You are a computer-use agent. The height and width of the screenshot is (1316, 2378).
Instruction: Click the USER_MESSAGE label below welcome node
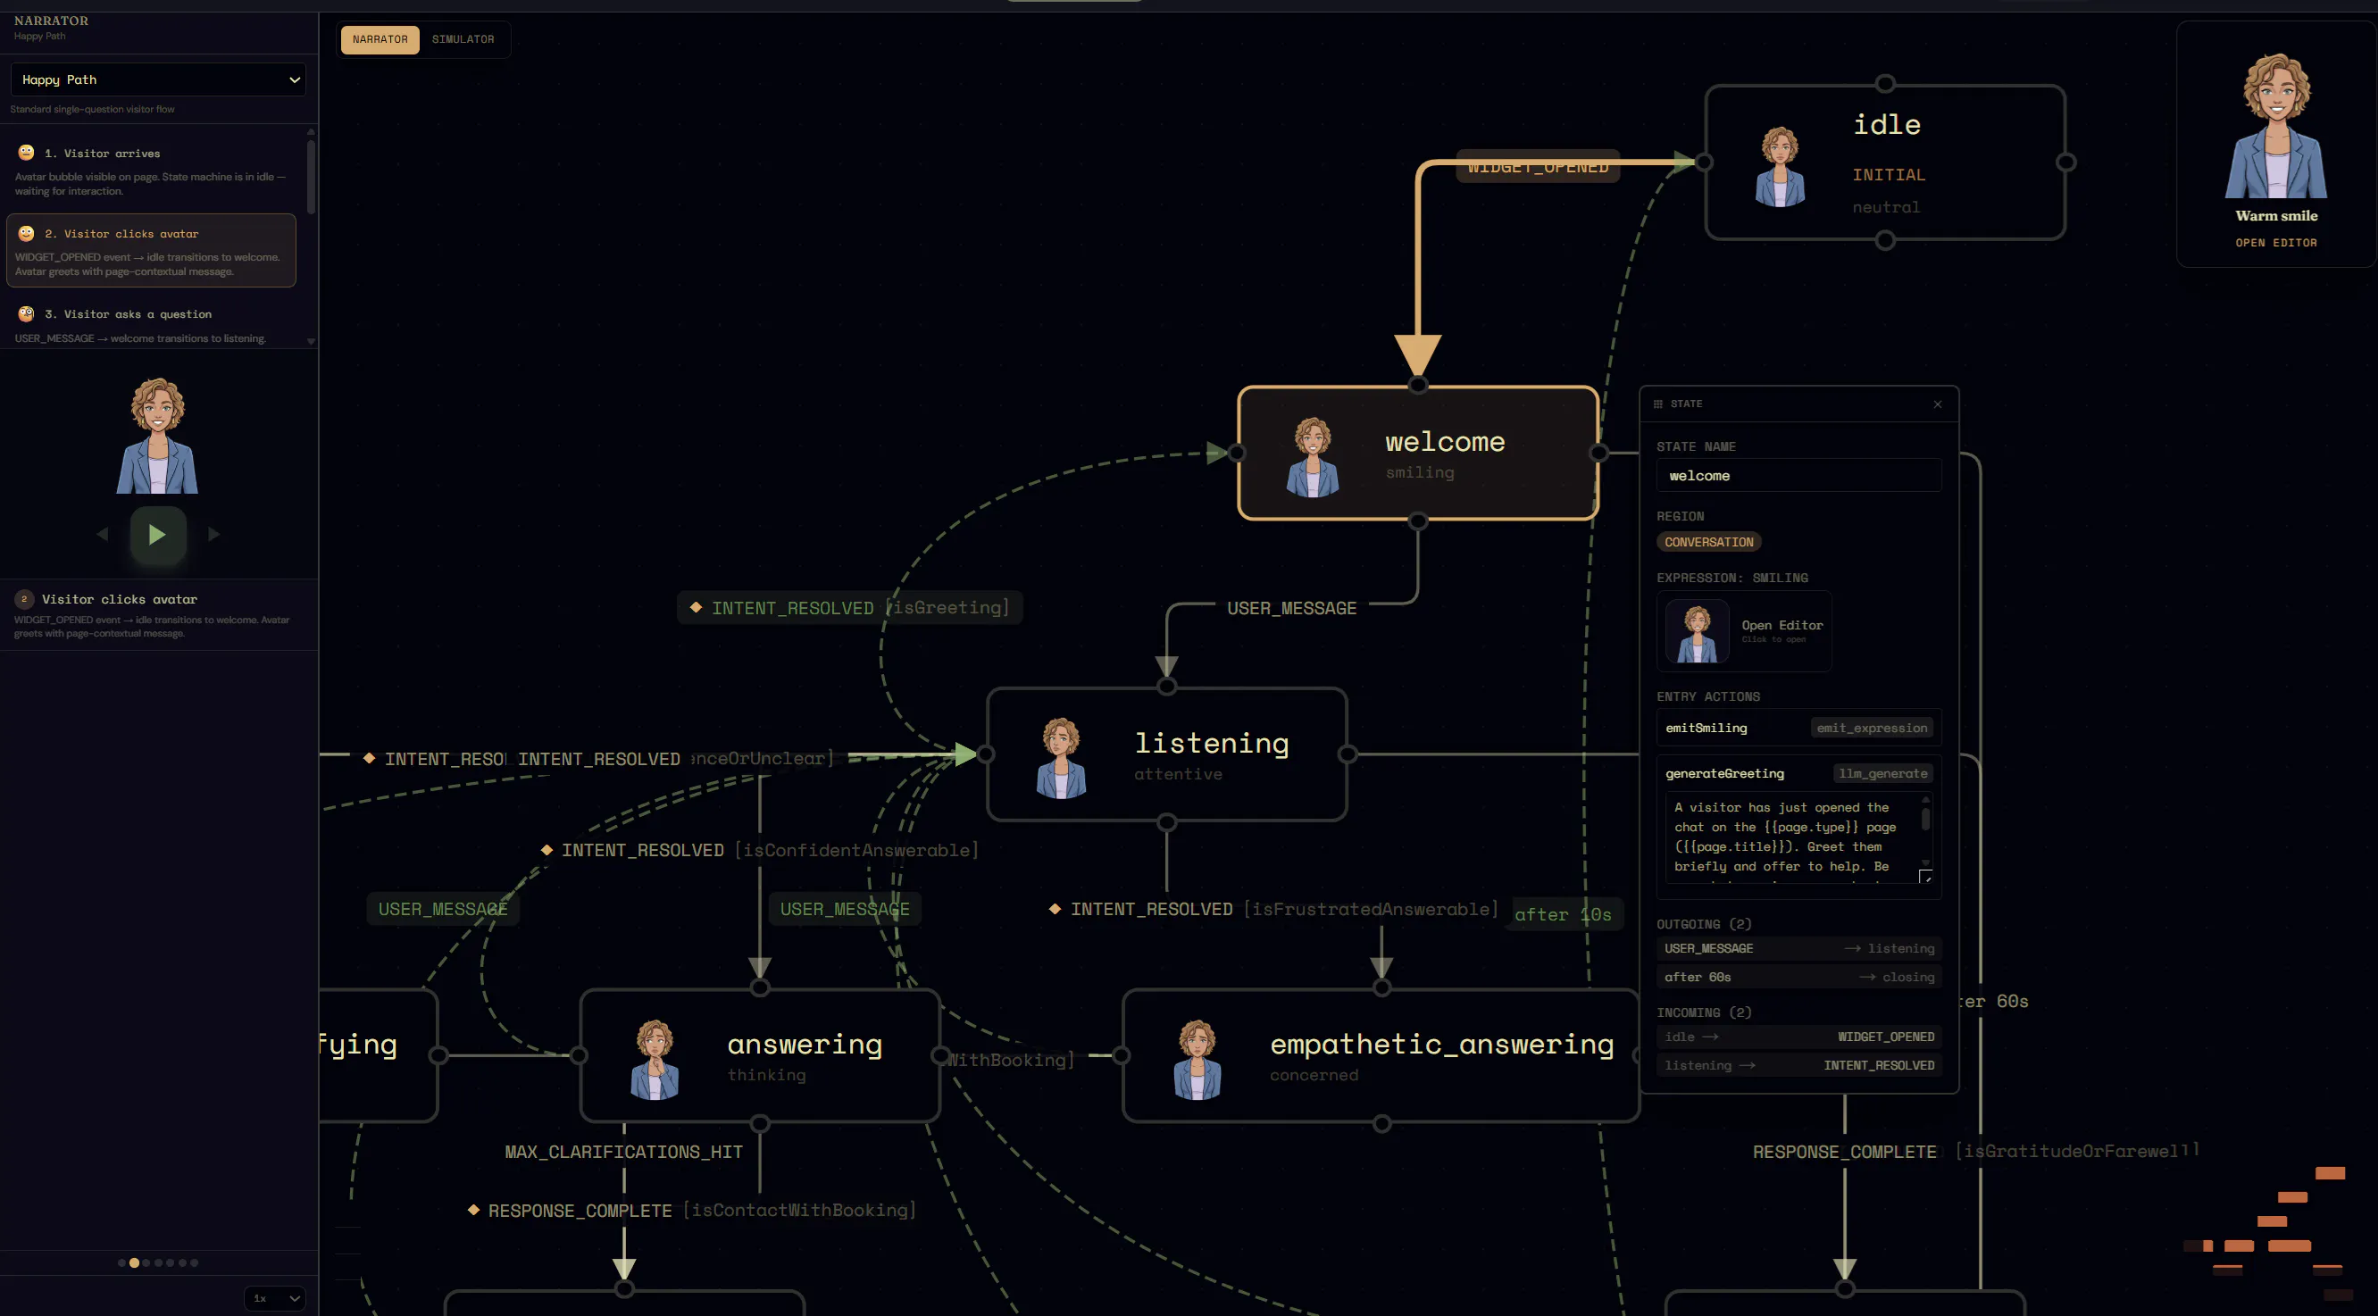click(x=1290, y=608)
